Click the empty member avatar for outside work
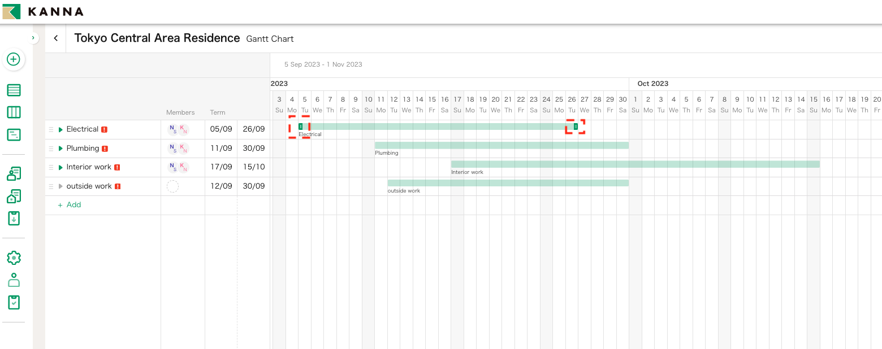The image size is (882, 349). point(172,186)
